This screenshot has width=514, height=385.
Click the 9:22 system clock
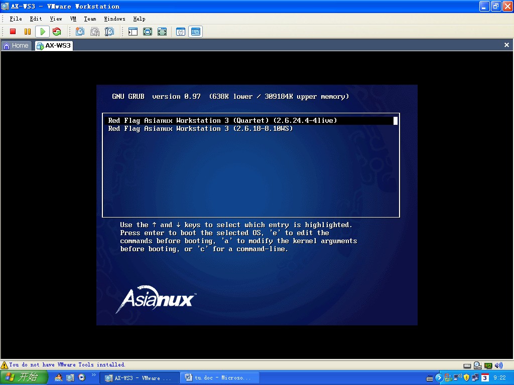[499, 378]
